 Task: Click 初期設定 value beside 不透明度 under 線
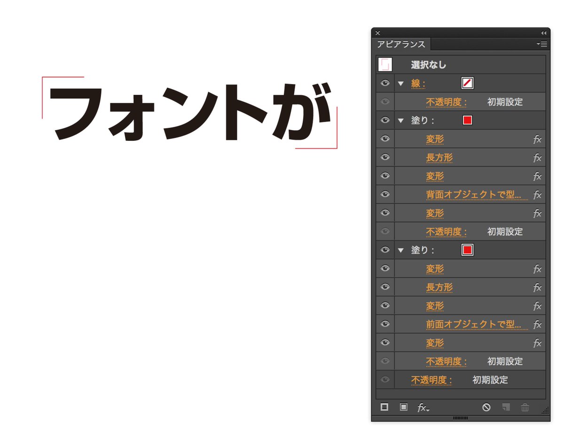coord(505,102)
